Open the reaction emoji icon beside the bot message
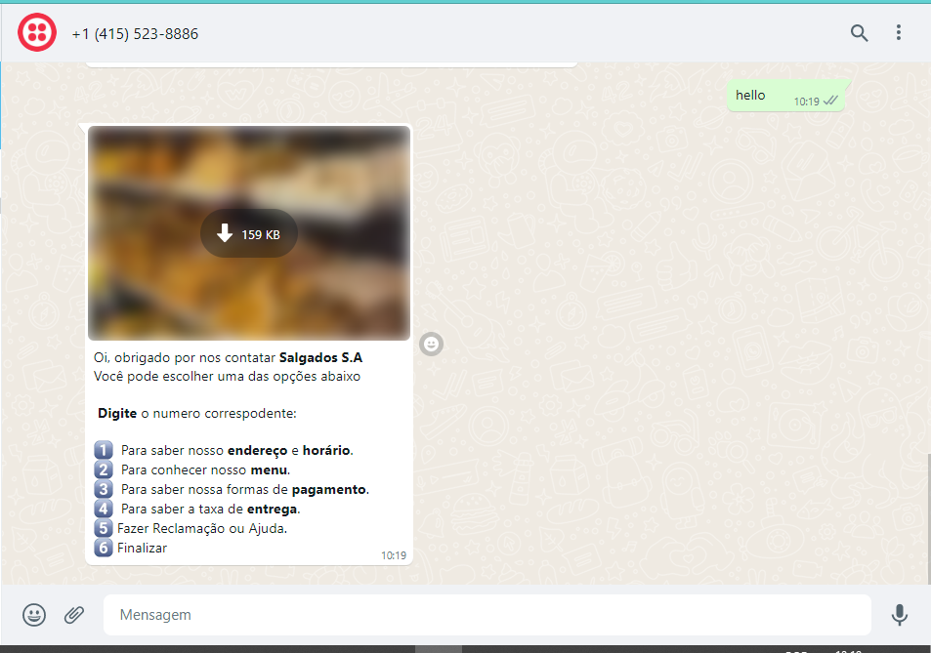Viewport: 931px width, 653px height. tap(431, 344)
